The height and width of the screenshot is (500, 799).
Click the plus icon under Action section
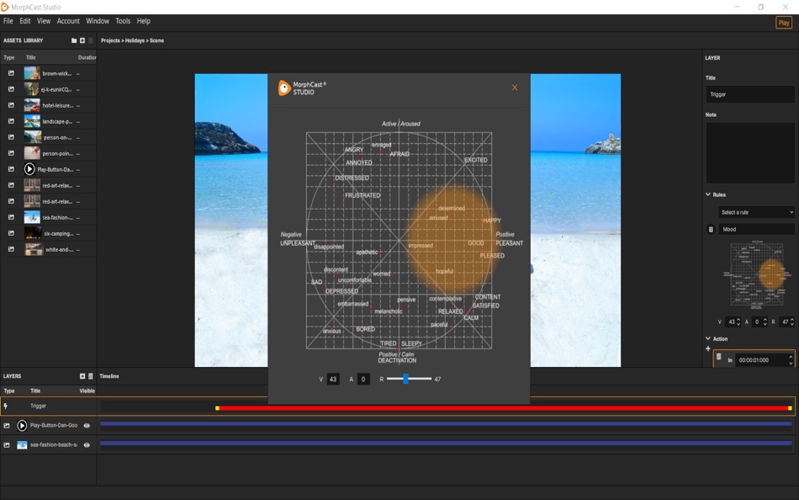click(x=708, y=348)
